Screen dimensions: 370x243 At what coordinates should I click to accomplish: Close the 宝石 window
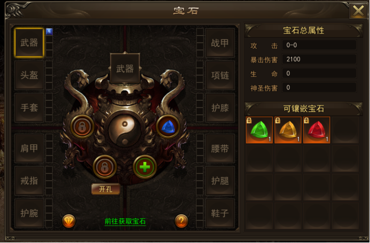click(x=358, y=11)
